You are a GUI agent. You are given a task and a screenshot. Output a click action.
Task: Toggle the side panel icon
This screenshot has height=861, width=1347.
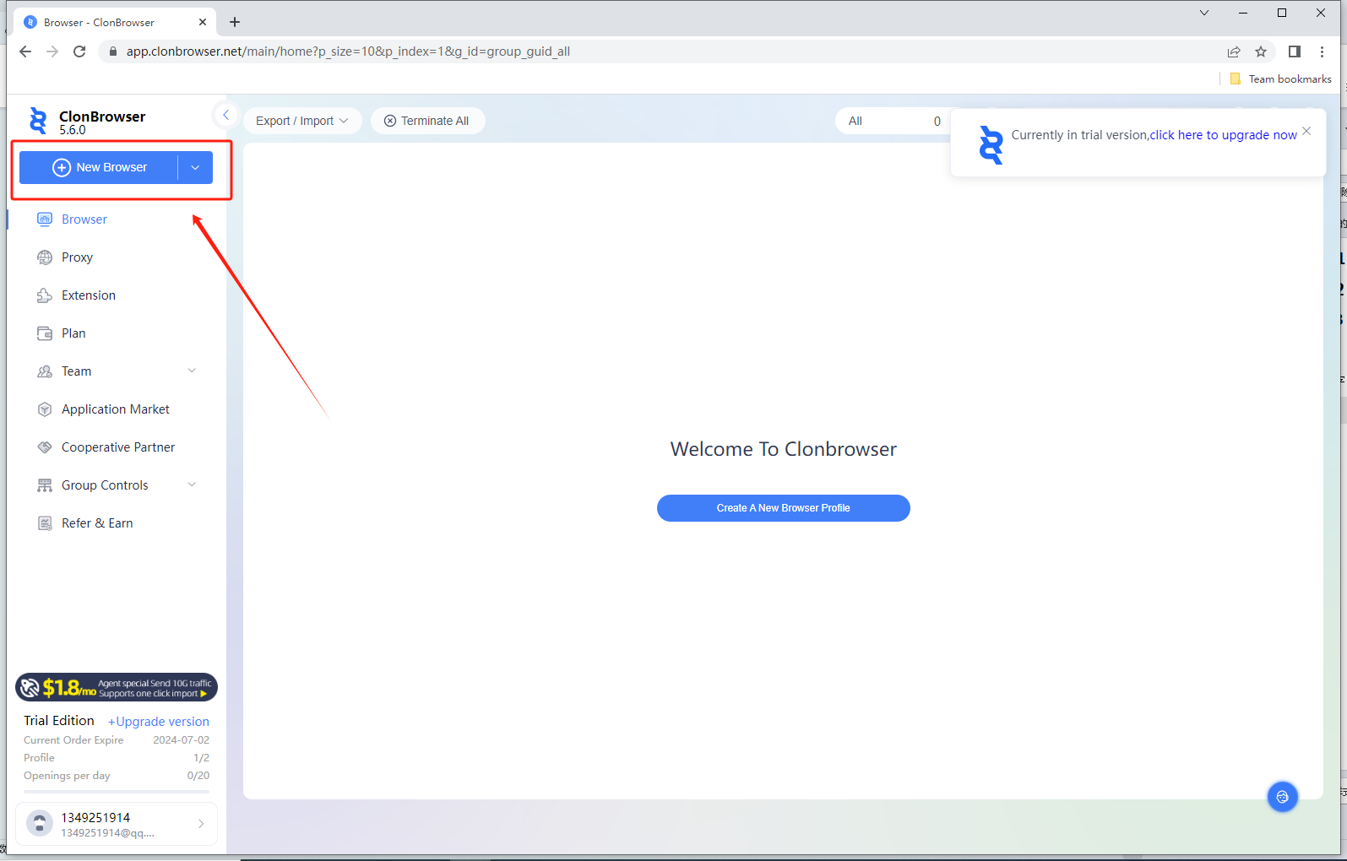(1294, 51)
